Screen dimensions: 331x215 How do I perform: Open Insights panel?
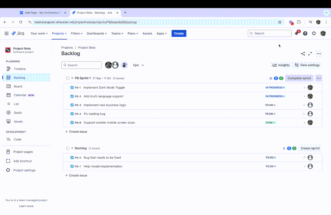coord(281,65)
